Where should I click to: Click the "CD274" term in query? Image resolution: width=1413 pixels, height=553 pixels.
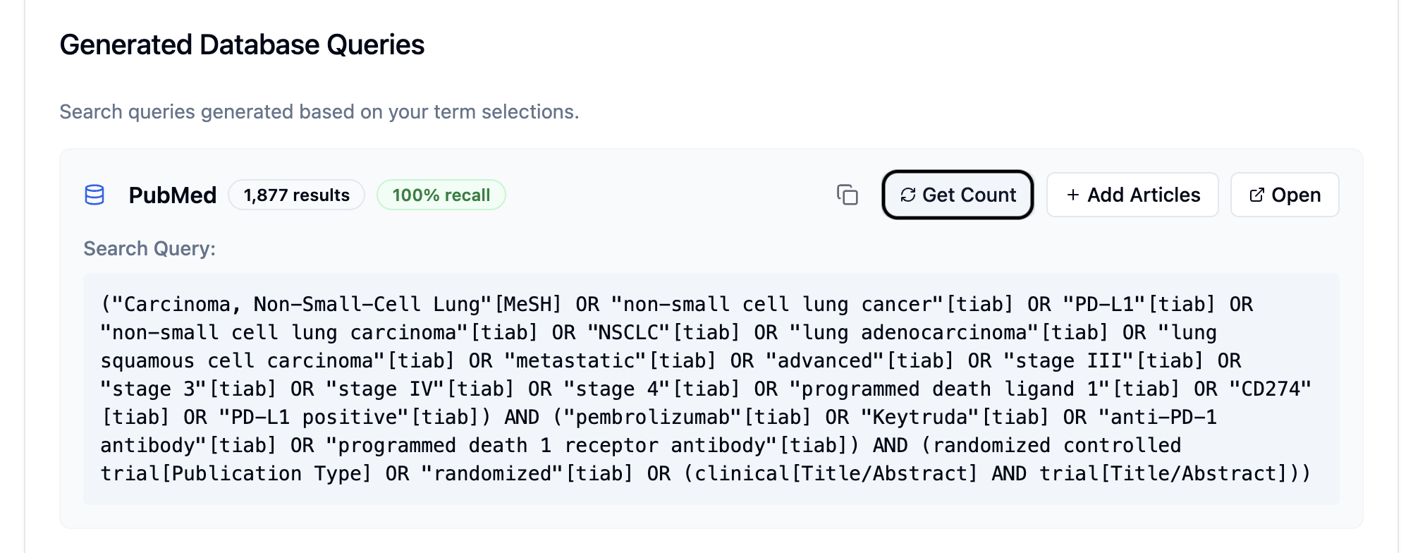click(x=1270, y=389)
